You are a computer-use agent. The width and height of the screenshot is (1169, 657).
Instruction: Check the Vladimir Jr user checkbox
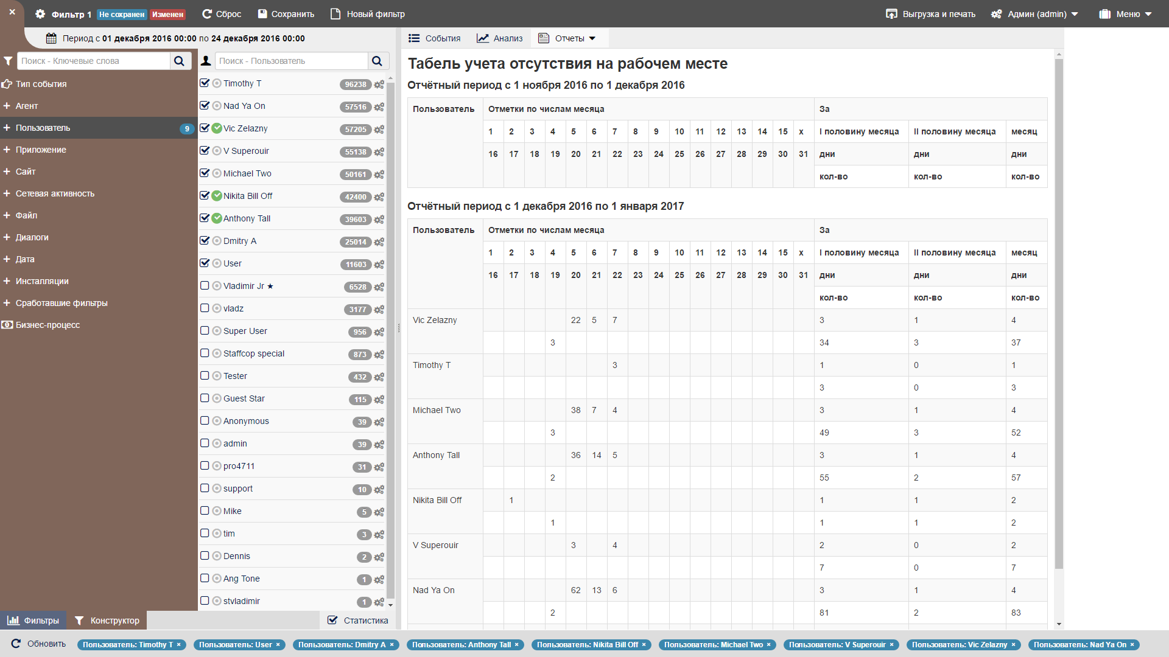205,285
